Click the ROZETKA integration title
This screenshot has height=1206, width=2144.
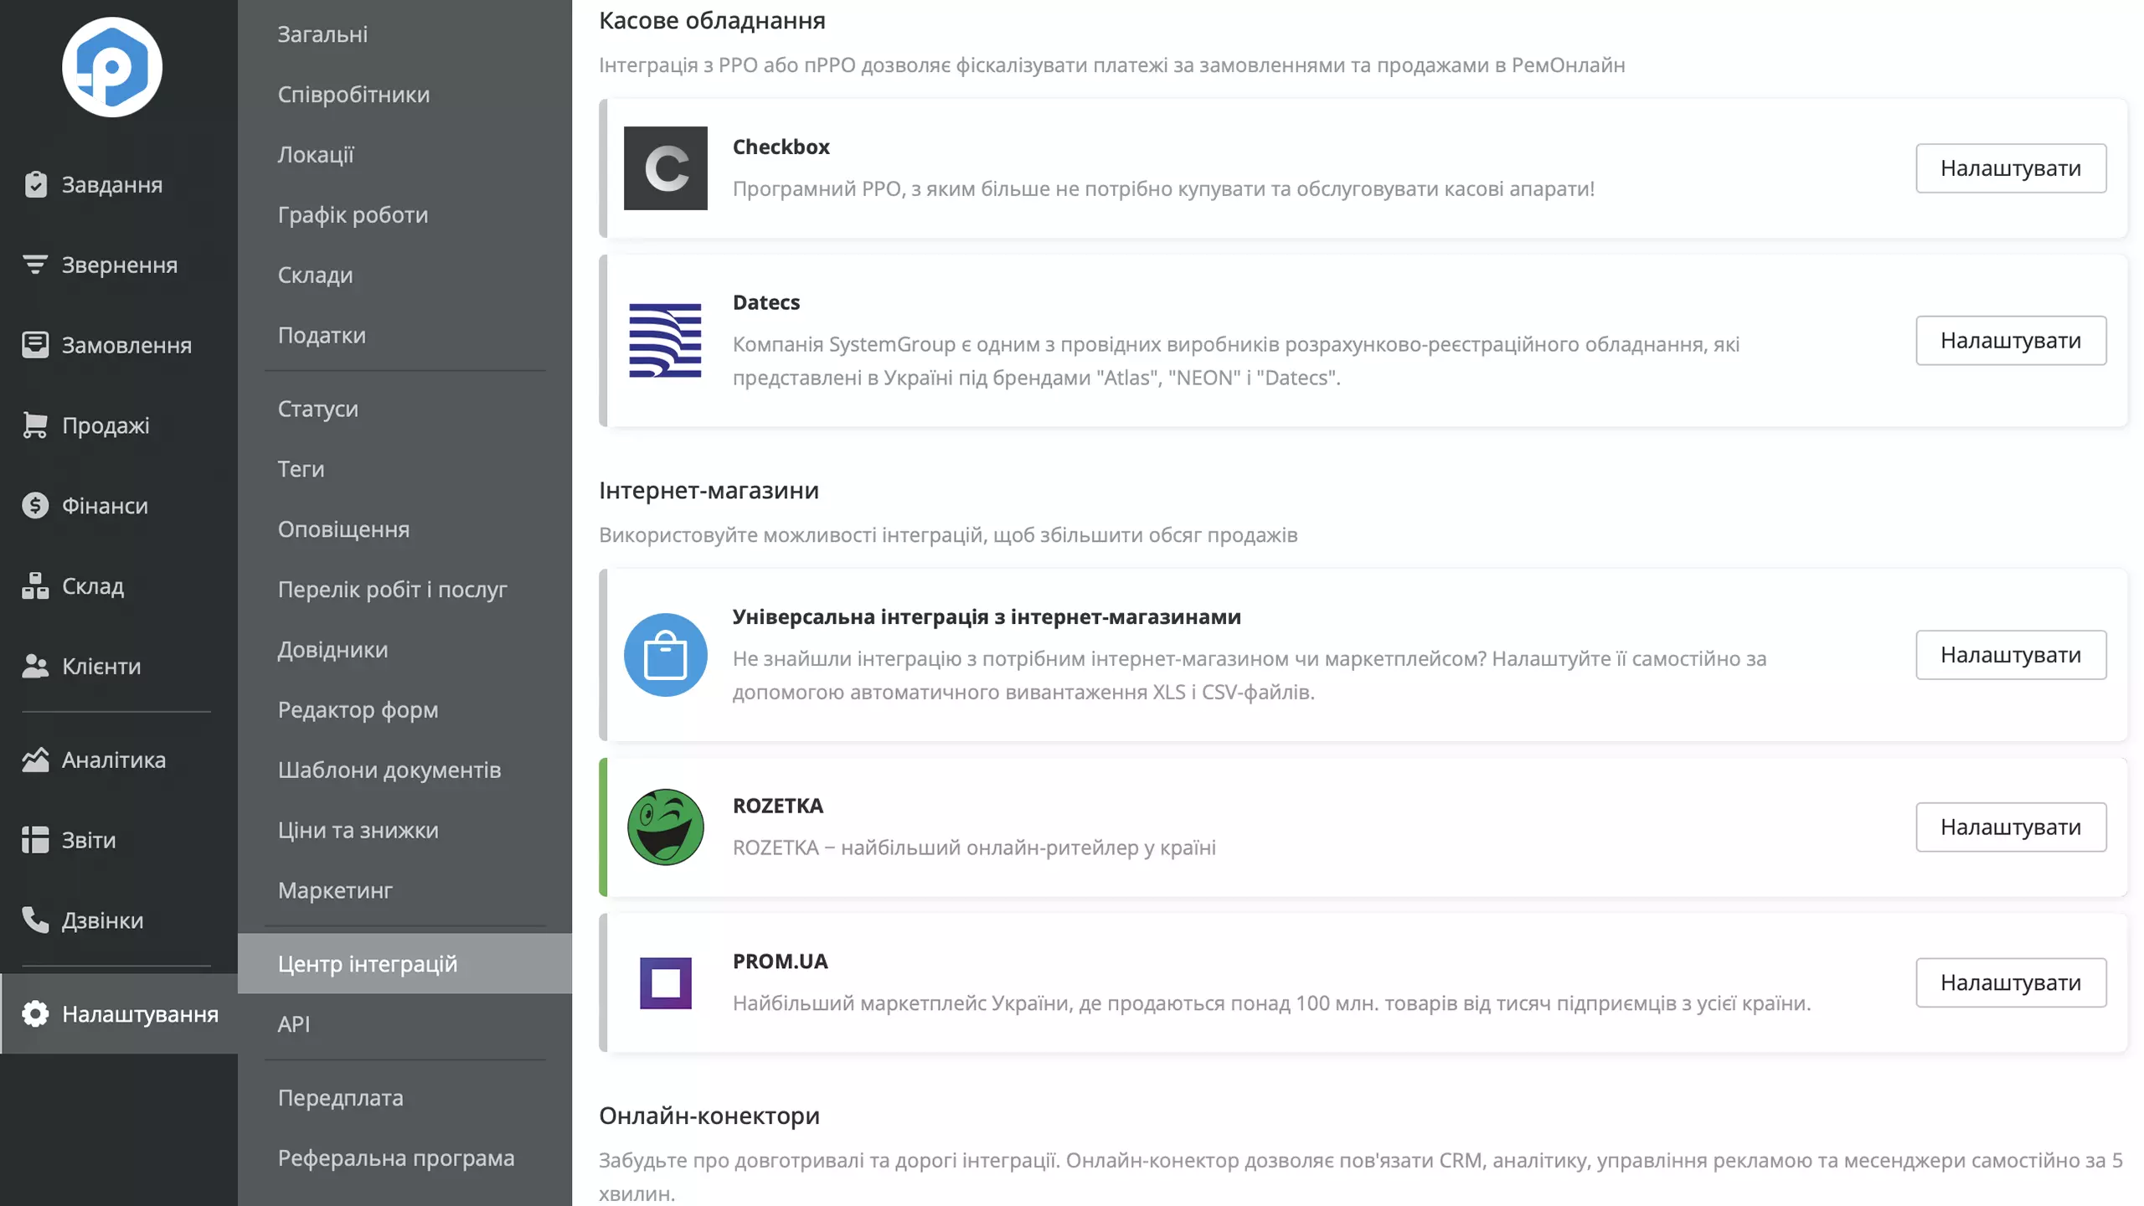click(778, 806)
